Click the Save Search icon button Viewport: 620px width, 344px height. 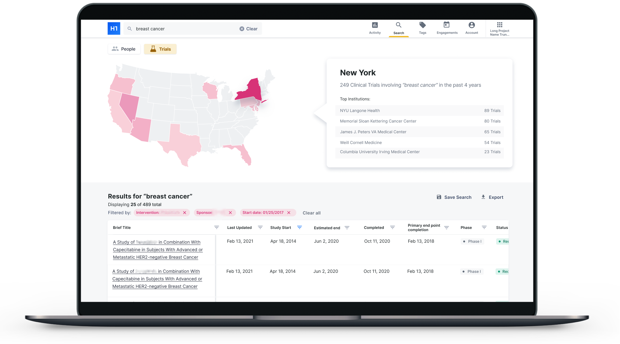pos(438,197)
